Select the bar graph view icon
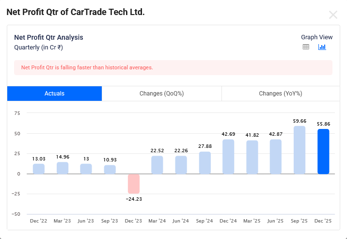This screenshot has height=239, width=347. [322, 47]
